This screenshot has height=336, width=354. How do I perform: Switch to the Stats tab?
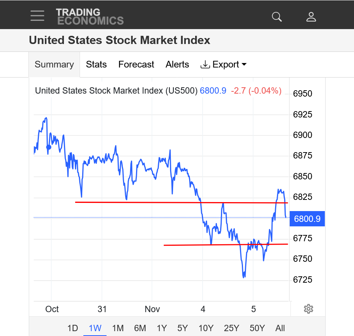pyautogui.click(x=96, y=65)
